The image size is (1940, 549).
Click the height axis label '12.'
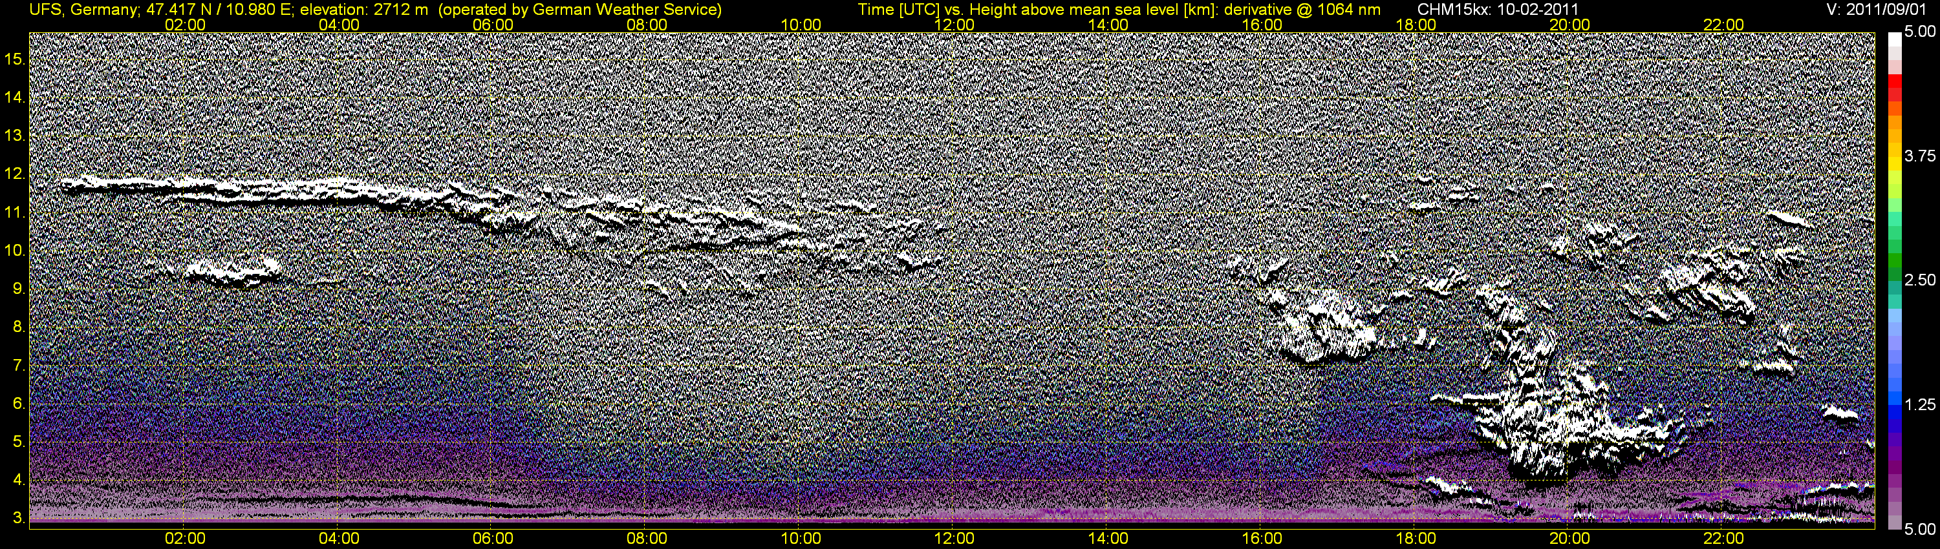pos(15,174)
